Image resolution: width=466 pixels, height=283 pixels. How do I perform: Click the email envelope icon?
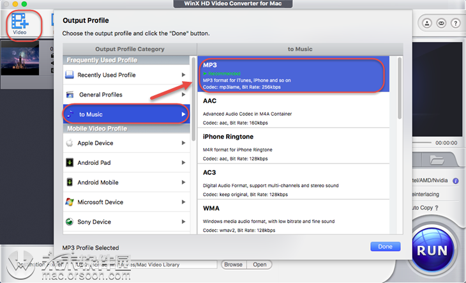pos(441,23)
